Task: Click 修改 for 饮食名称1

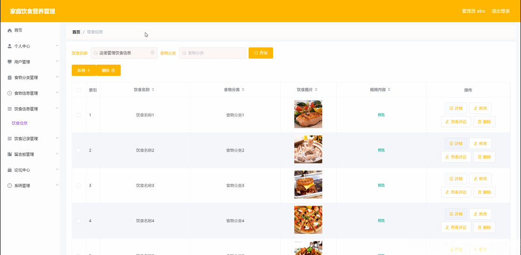Action: pos(480,108)
